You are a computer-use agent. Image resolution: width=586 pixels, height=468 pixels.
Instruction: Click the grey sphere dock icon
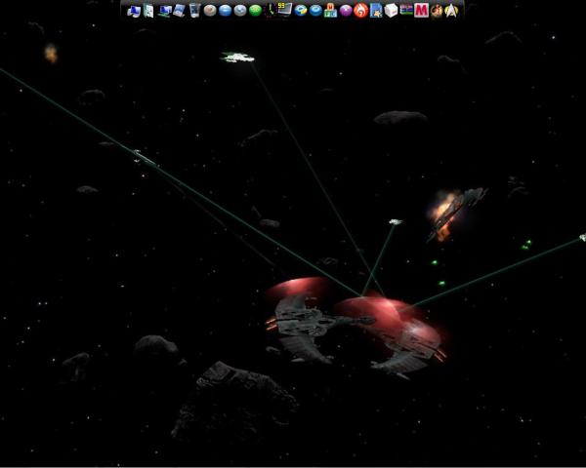[x=208, y=11]
